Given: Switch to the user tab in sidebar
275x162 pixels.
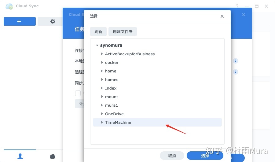Looking at the screenshot, I should pos(20,156).
